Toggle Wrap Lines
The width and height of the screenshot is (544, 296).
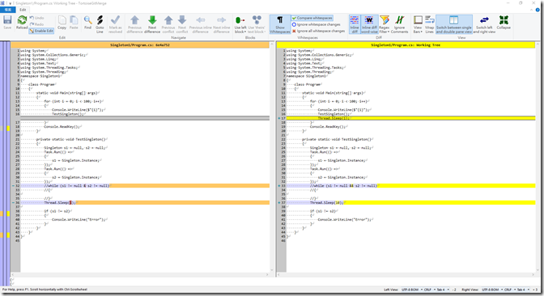click(x=429, y=24)
